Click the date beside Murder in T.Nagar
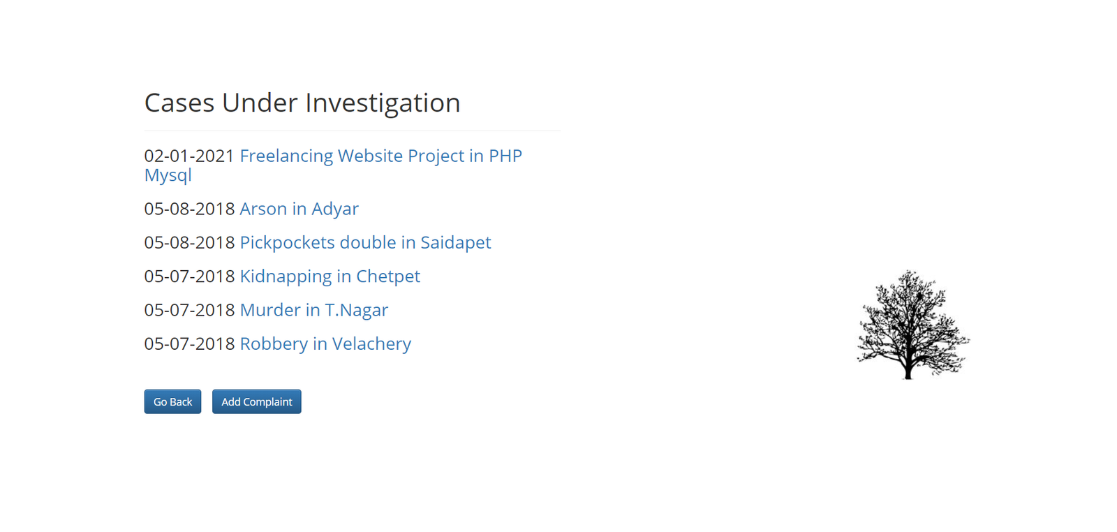This screenshot has height=532, width=1117. point(189,310)
